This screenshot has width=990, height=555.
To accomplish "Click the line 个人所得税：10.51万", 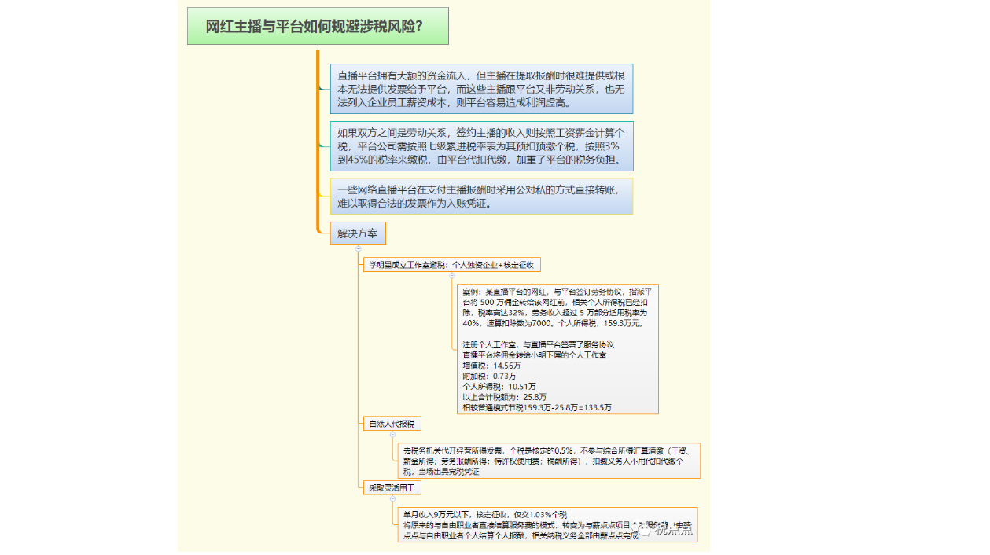I will (499, 387).
